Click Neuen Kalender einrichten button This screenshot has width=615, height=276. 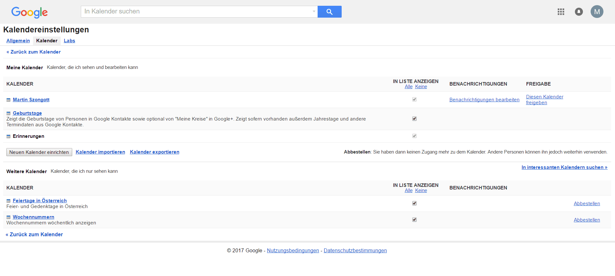tap(39, 152)
